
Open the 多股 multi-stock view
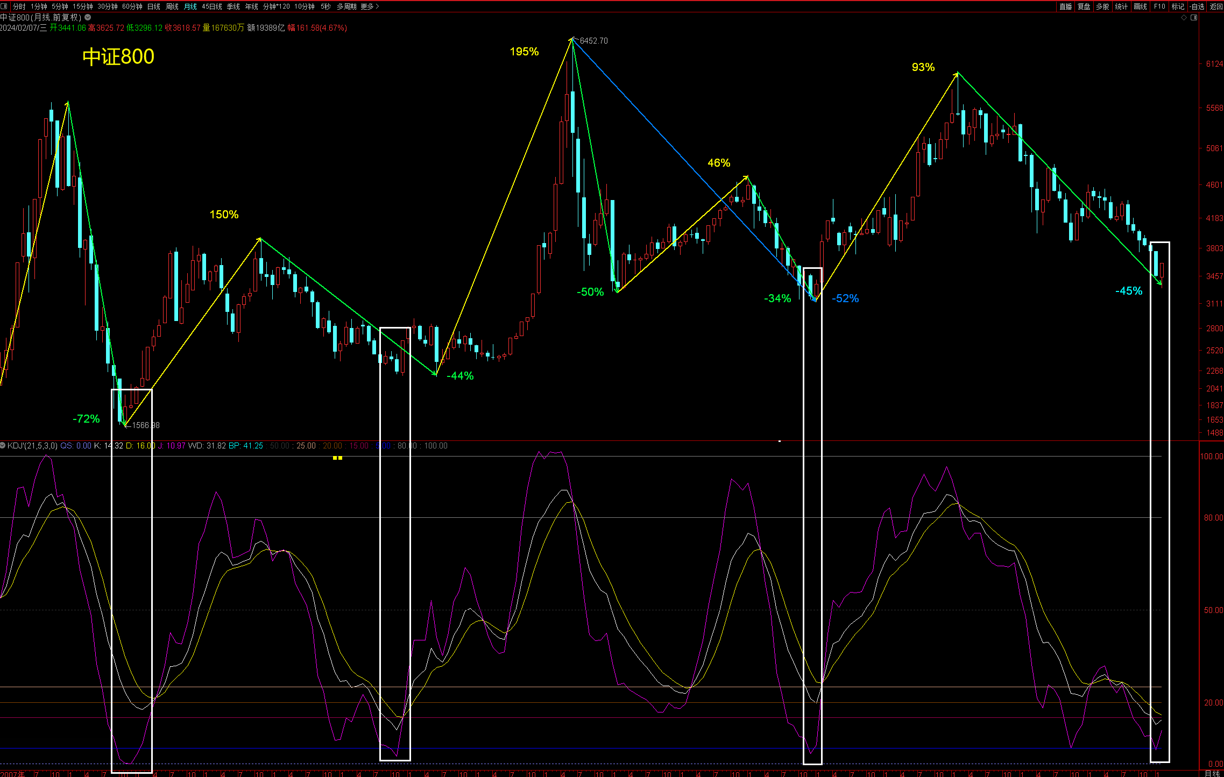(x=1102, y=6)
